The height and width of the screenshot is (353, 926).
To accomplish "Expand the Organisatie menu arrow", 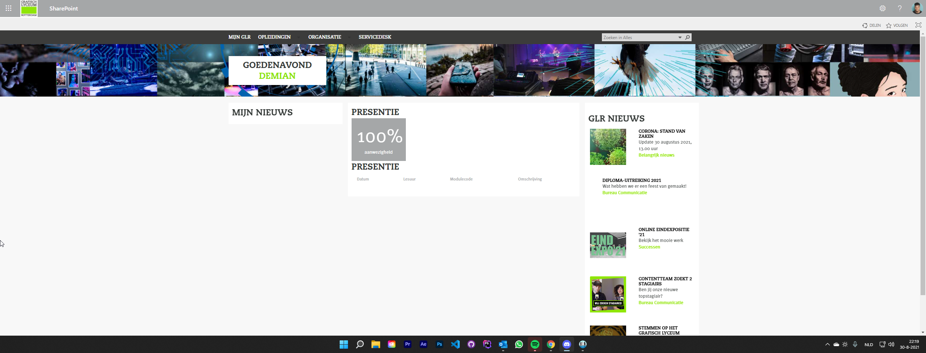I will click(x=349, y=37).
